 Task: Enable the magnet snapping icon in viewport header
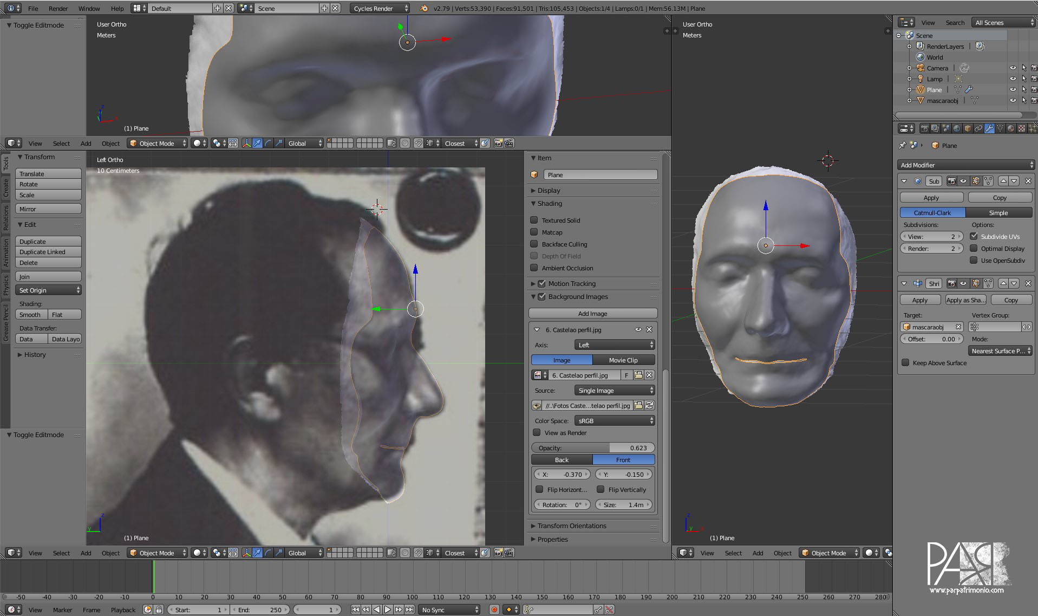pyautogui.click(x=419, y=143)
